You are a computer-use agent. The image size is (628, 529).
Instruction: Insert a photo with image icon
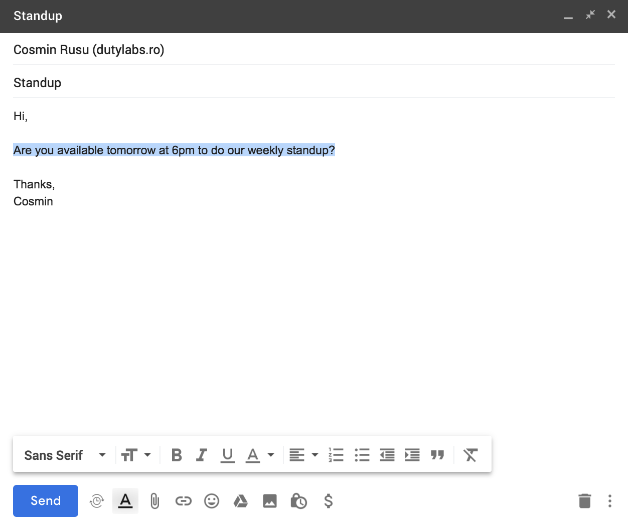[270, 500]
